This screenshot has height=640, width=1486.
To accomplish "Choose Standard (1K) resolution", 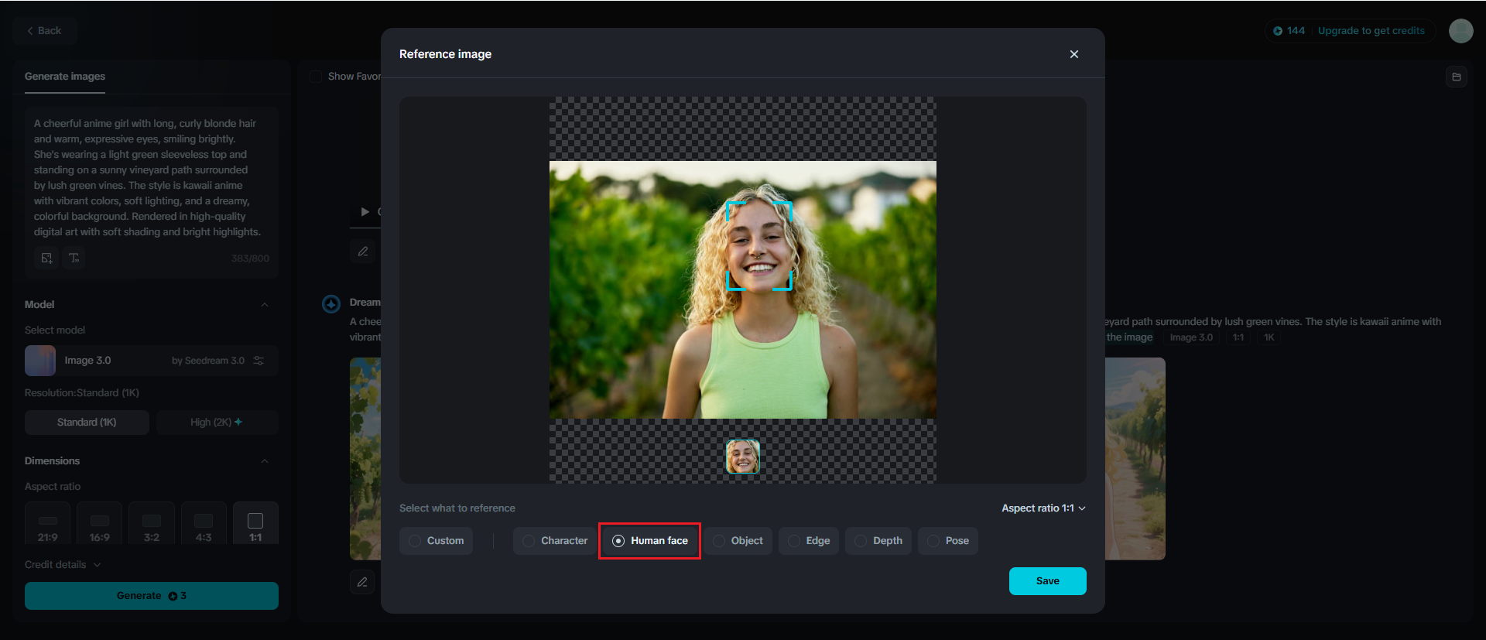I will [x=87, y=423].
